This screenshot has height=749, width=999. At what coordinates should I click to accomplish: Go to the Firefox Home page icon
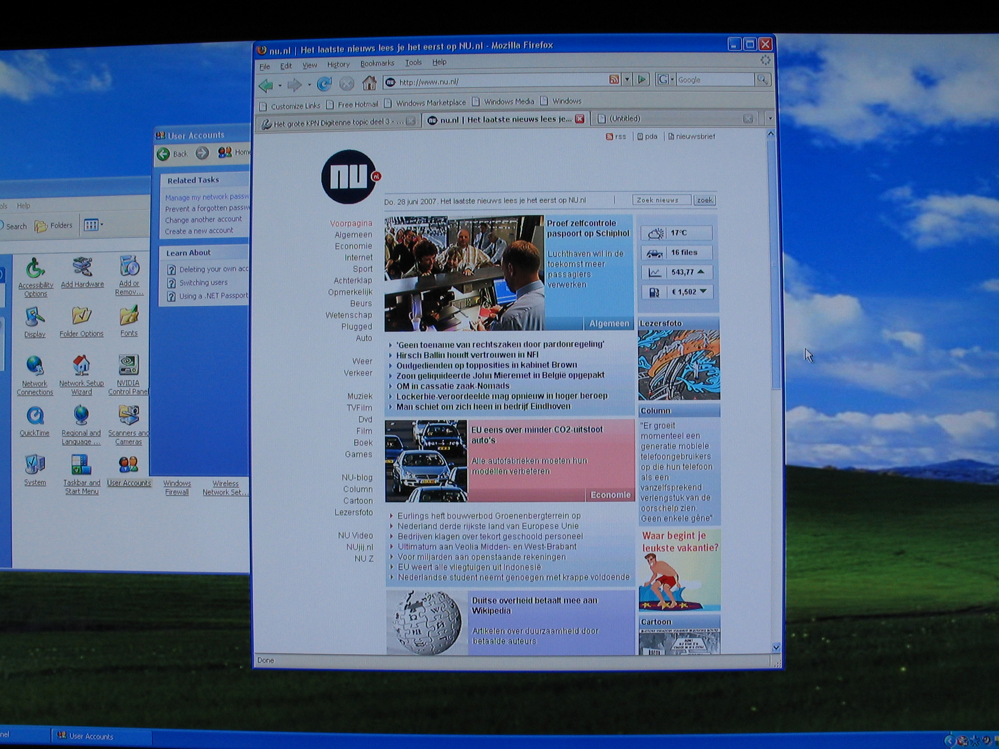click(x=369, y=83)
